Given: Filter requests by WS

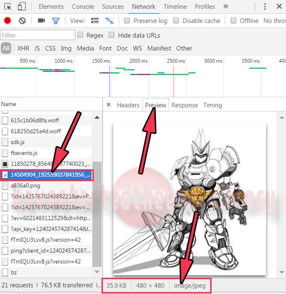Looking at the screenshot, I should click(137, 48).
